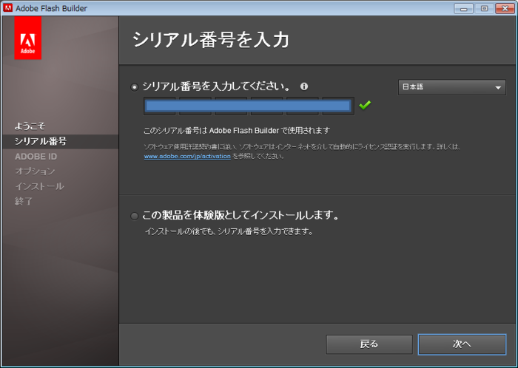Click the Adobe logo in sidebar
518x368 pixels.
click(x=28, y=38)
